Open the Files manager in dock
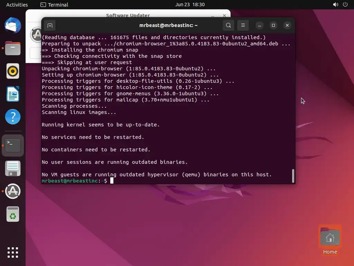354x266 pixels. (13, 48)
